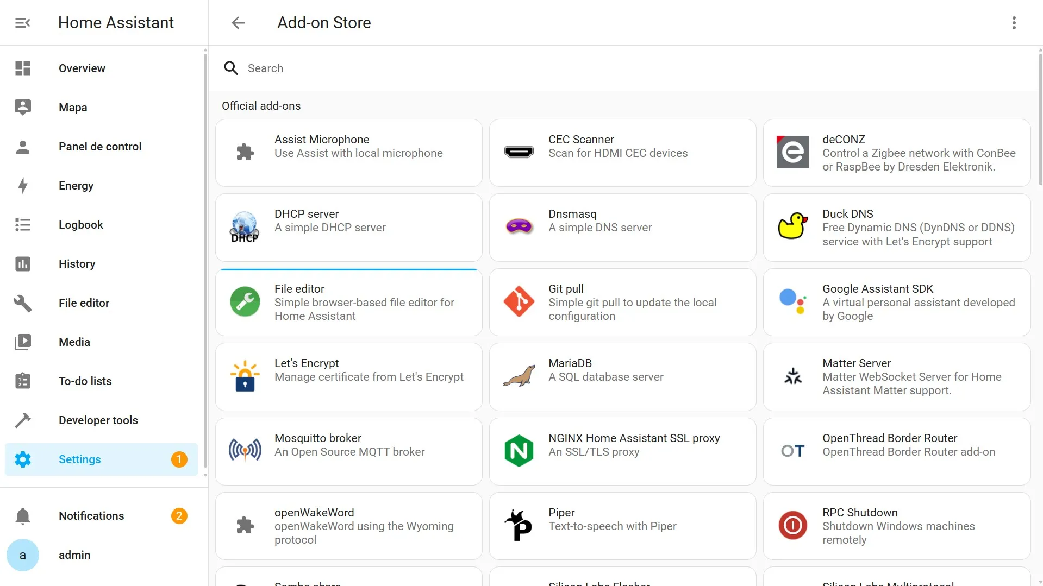Select the Settings sidebar label
Image resolution: width=1043 pixels, height=586 pixels.
pyautogui.click(x=79, y=459)
